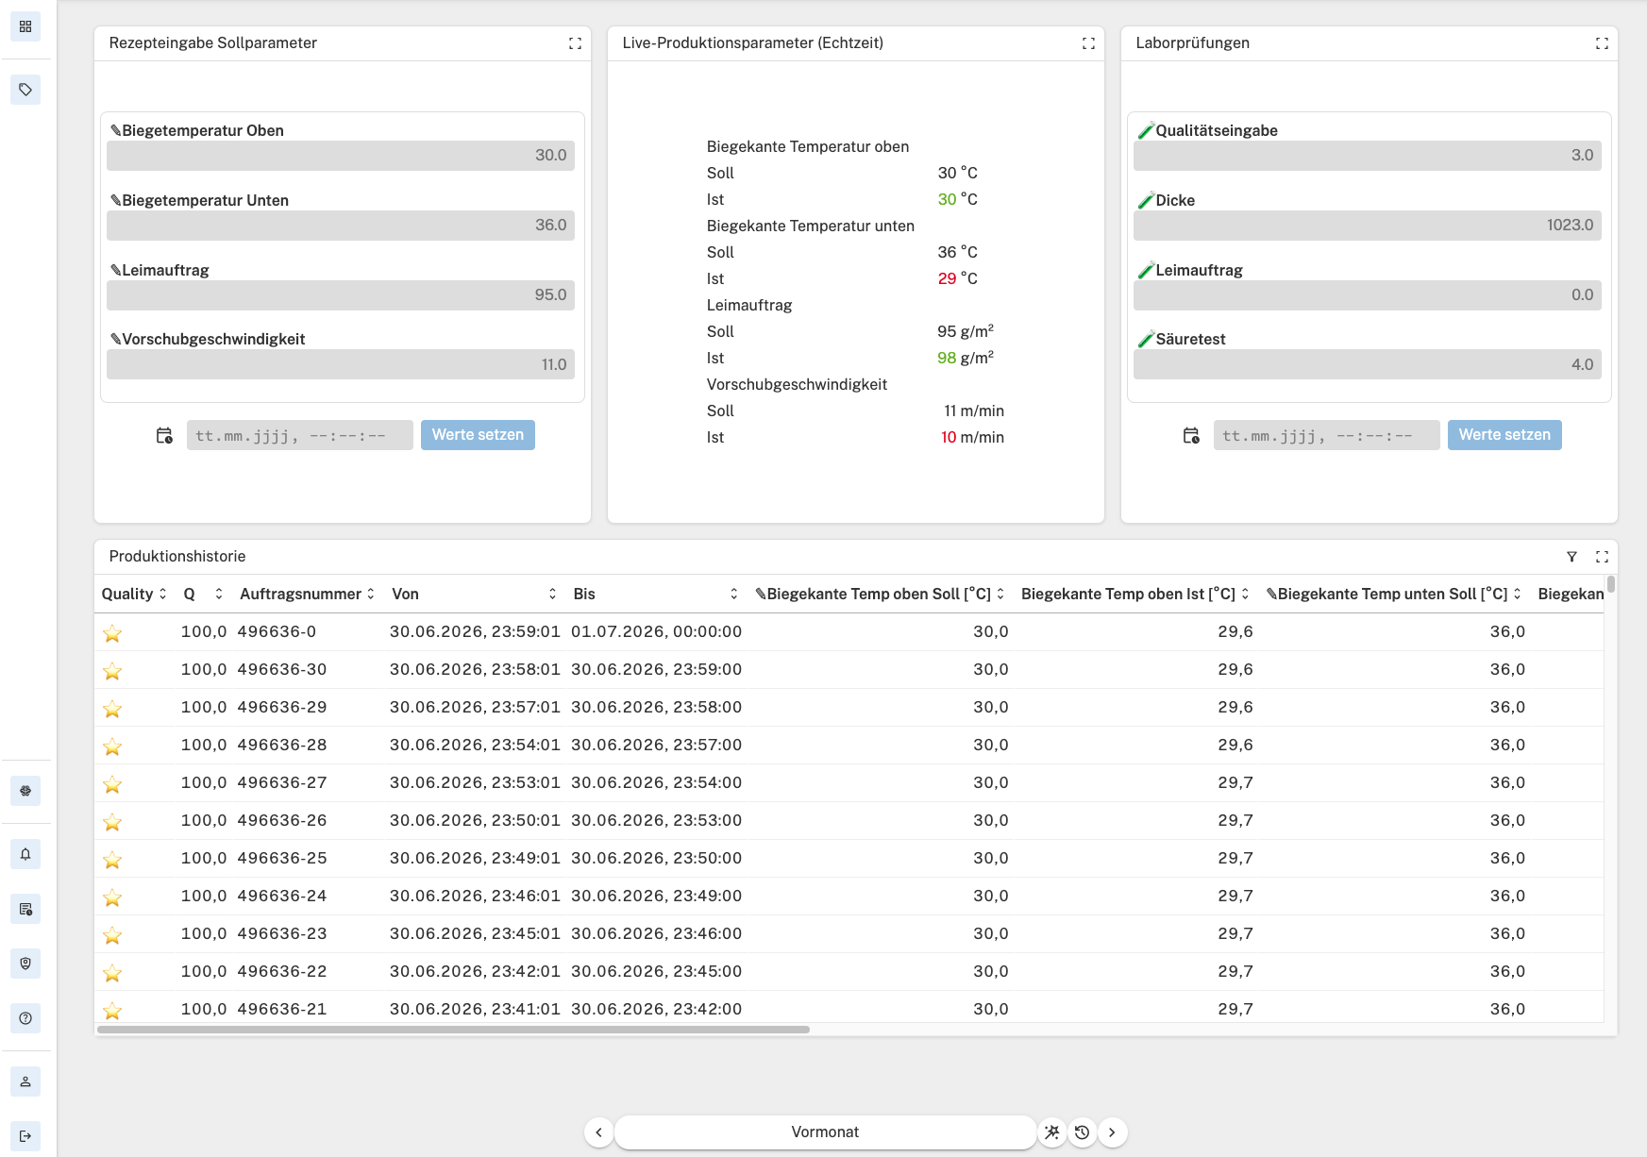This screenshot has width=1647, height=1157.
Task: Select order number 496636-30
Action: (282, 669)
